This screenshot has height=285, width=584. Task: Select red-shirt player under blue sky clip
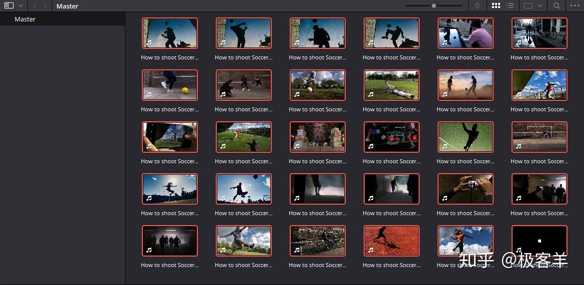click(x=540, y=85)
